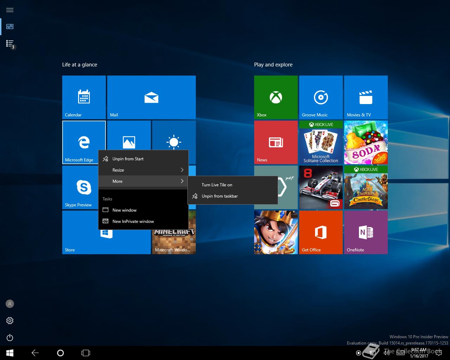450x360 pixels.
Task: Open Groove Music tile
Action: [x=321, y=97]
